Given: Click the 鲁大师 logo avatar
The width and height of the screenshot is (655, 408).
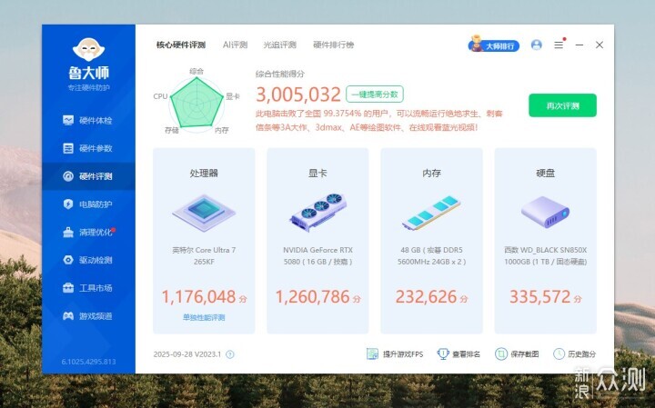Looking at the screenshot, I should click(88, 50).
